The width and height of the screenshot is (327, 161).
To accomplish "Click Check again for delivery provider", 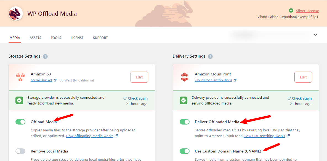I will click(302, 98).
